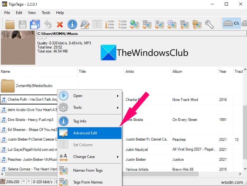
Task: Choose Tags From Names menu entry
Action: (x=90, y=182)
